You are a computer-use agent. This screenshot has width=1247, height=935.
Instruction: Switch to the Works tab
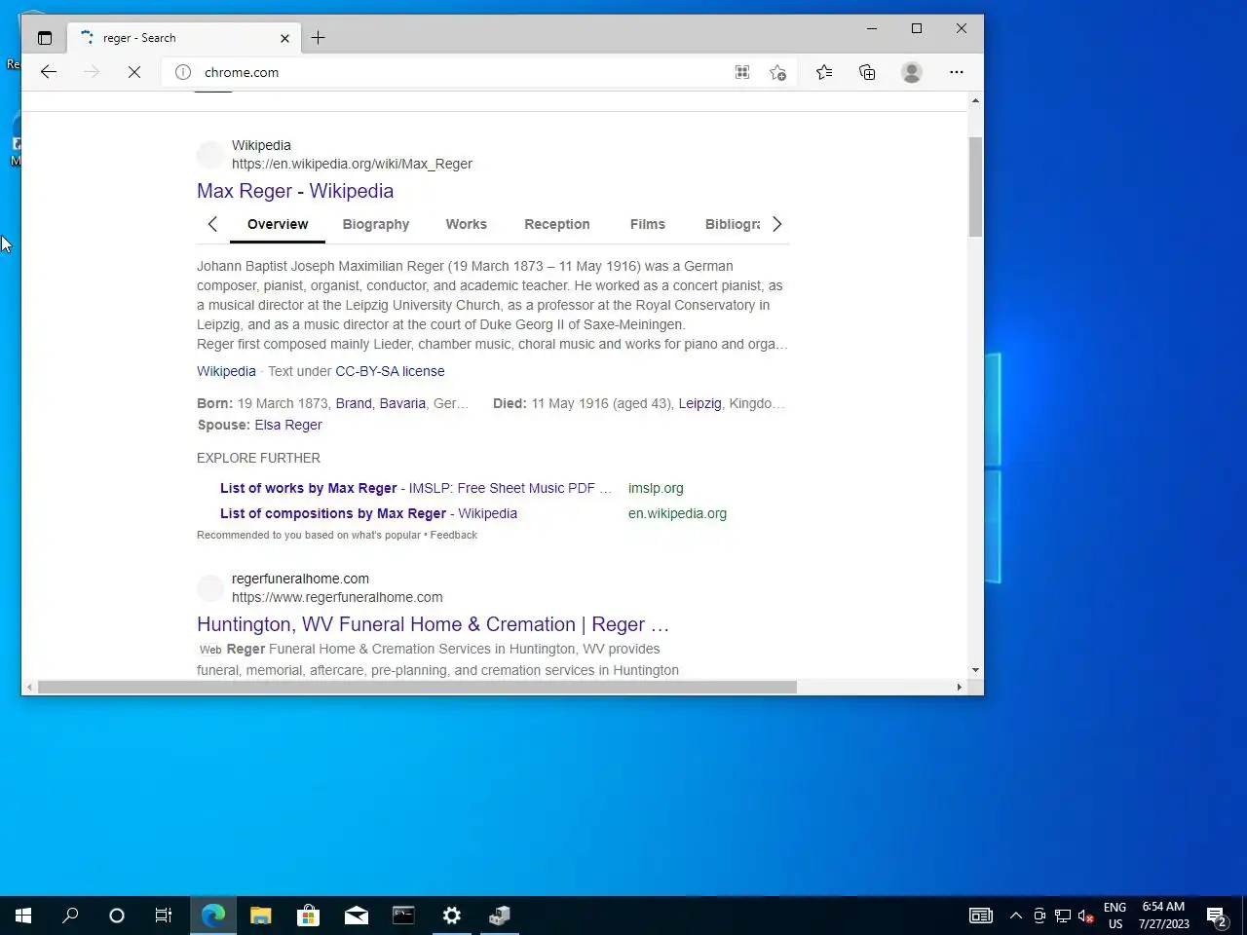tap(467, 224)
